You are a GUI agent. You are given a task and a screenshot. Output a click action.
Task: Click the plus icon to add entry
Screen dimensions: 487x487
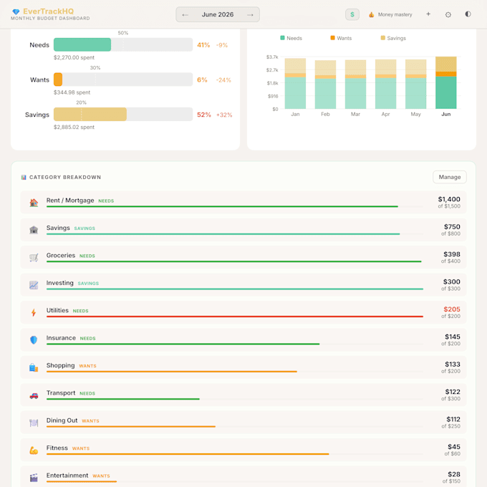428,14
